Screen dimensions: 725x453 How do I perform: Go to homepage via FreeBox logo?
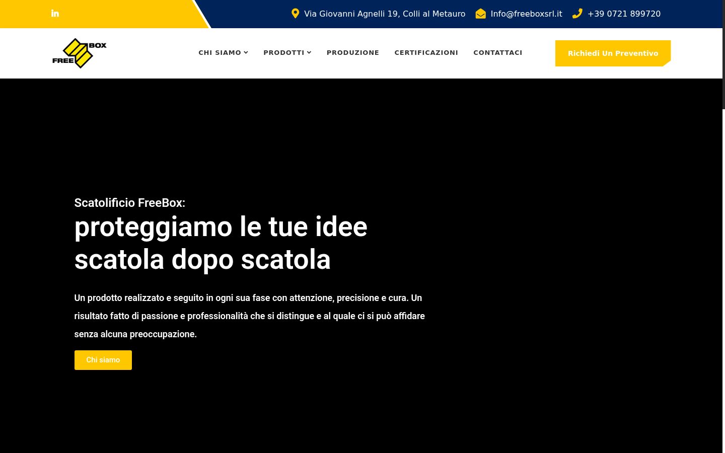coord(80,53)
